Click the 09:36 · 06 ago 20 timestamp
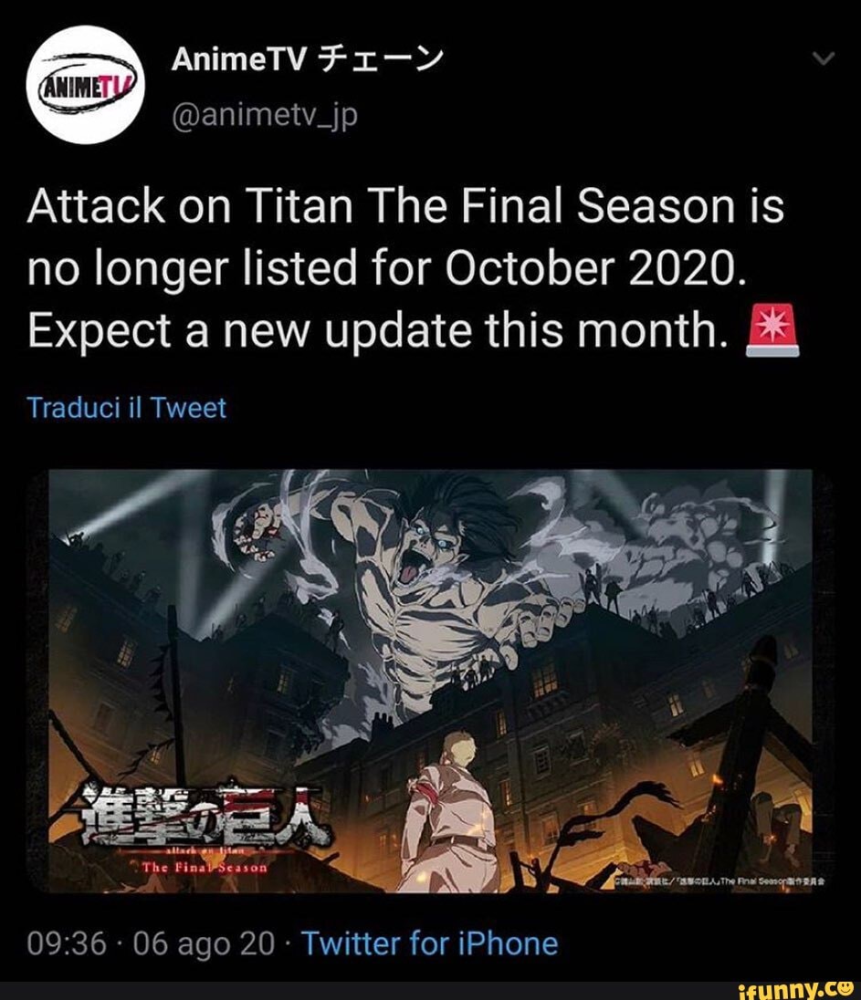 coord(151,943)
